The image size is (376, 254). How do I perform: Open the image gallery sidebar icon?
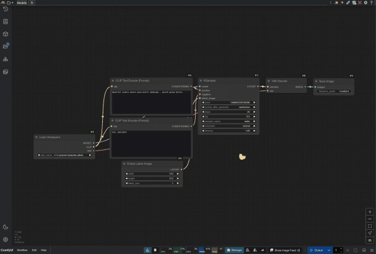[6, 72]
